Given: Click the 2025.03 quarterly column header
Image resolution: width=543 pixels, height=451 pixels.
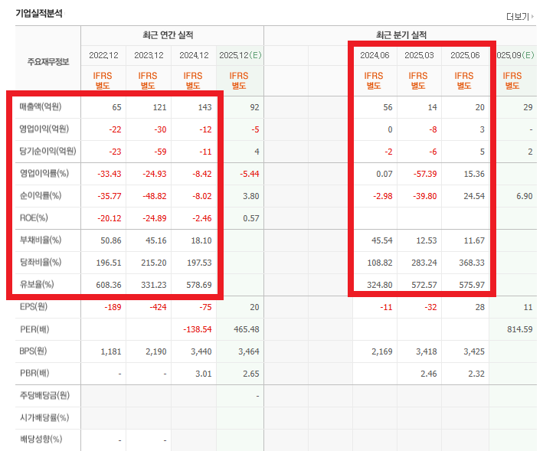Looking at the screenshot, I should 418,55.
